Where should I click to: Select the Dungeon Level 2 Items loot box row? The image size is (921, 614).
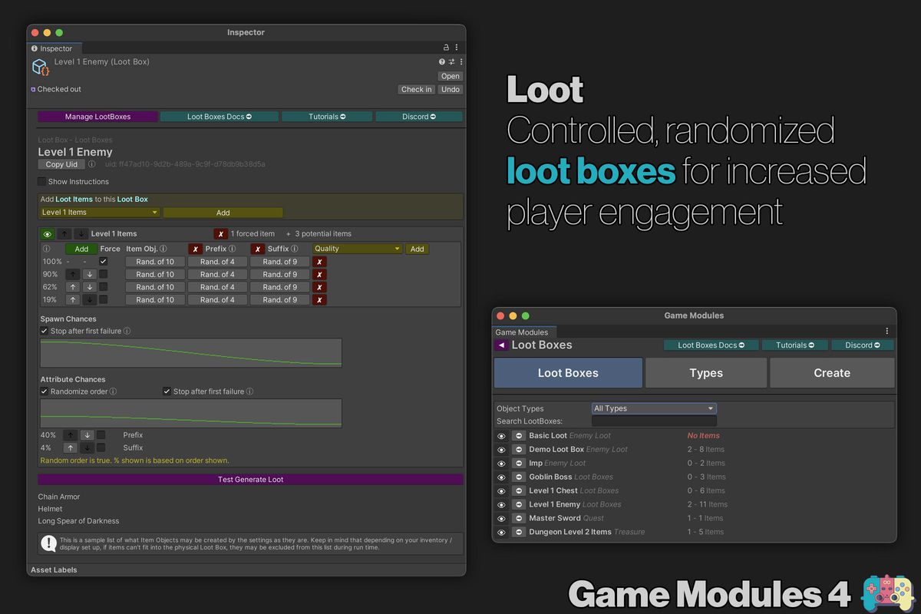[694, 533]
